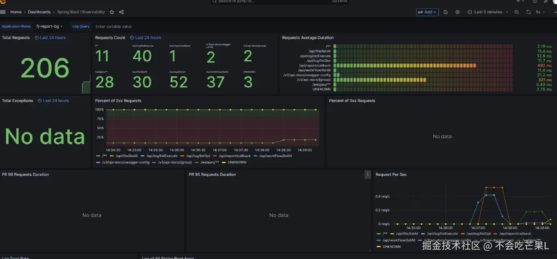Open the Percent of 2xx Requests panel title
Viewport: 557px width, 259px height.
[118, 101]
